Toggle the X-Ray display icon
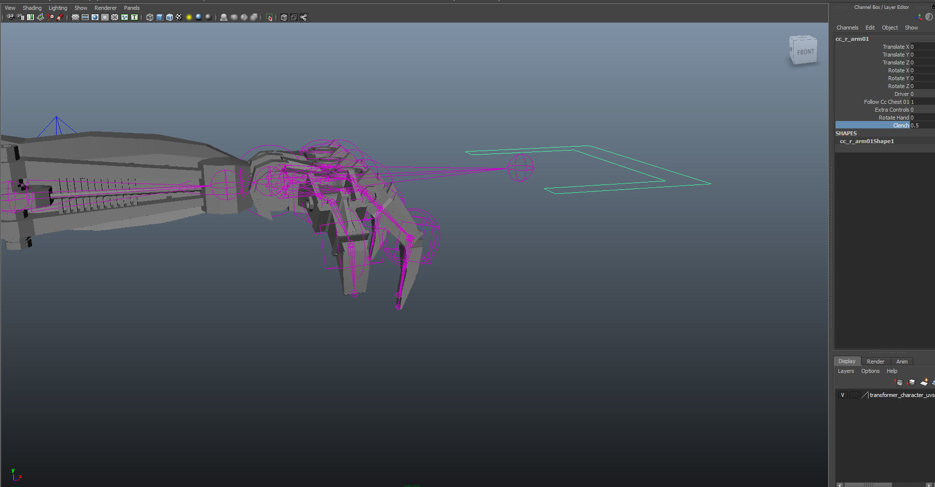Screen dimensions: 935x487 [284, 17]
